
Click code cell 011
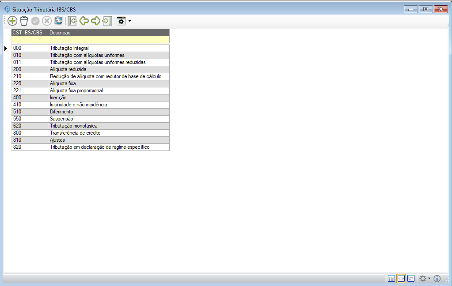pyautogui.click(x=30, y=62)
